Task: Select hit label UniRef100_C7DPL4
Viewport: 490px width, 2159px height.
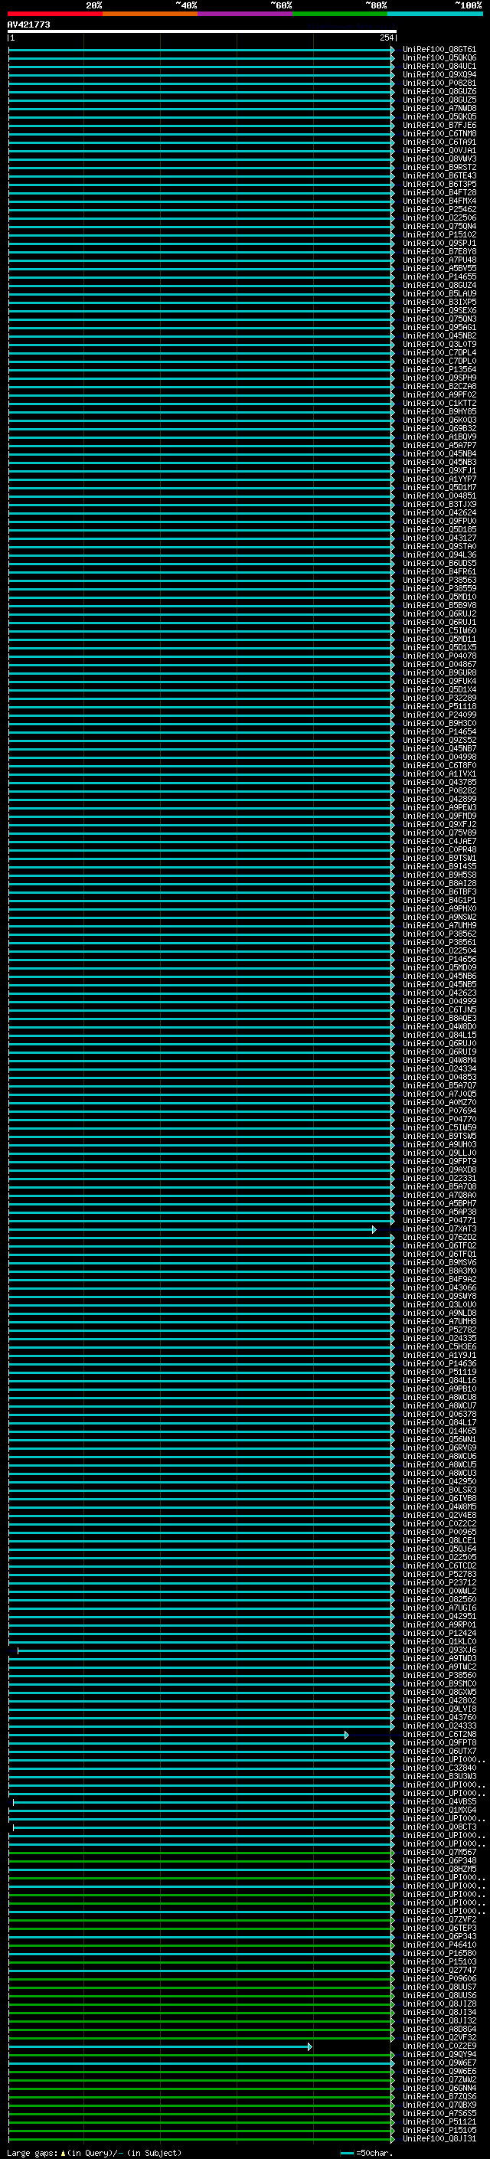Action: tap(439, 353)
